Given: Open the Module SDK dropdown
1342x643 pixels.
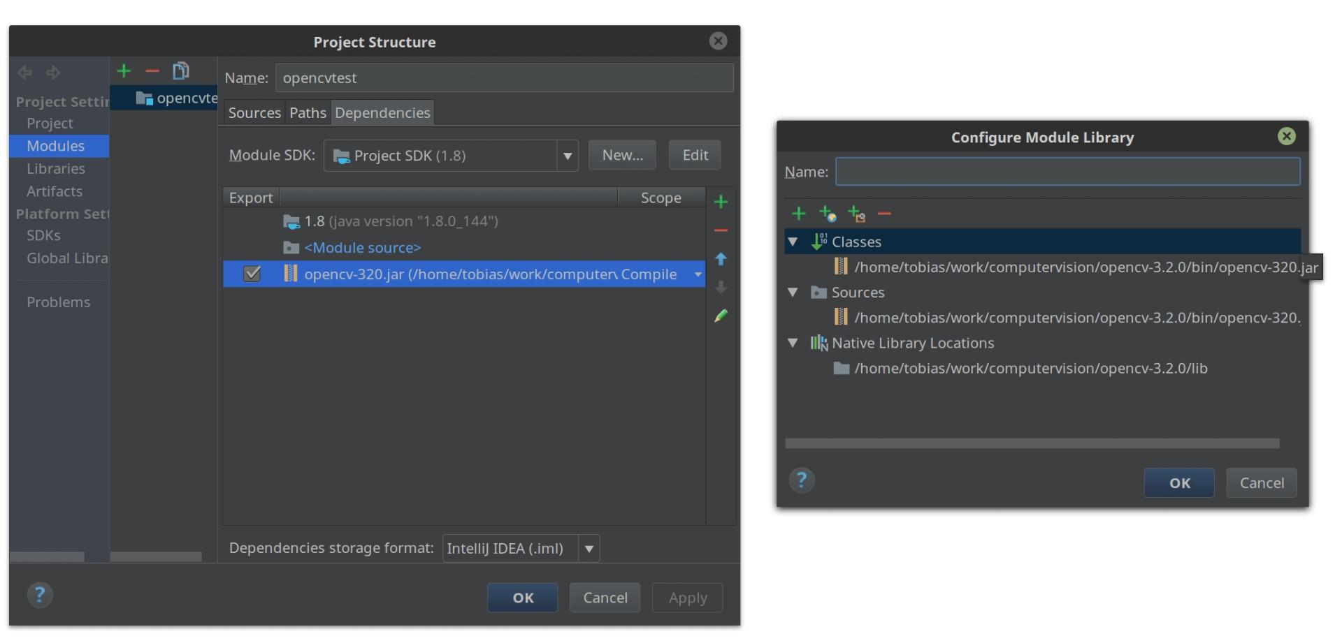Looking at the screenshot, I should pyautogui.click(x=567, y=156).
